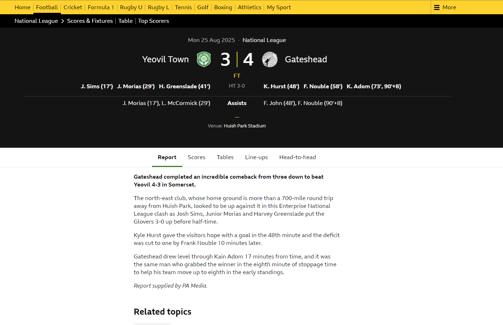Open the Boxing section
This screenshot has width=503, height=325.
tap(223, 7)
